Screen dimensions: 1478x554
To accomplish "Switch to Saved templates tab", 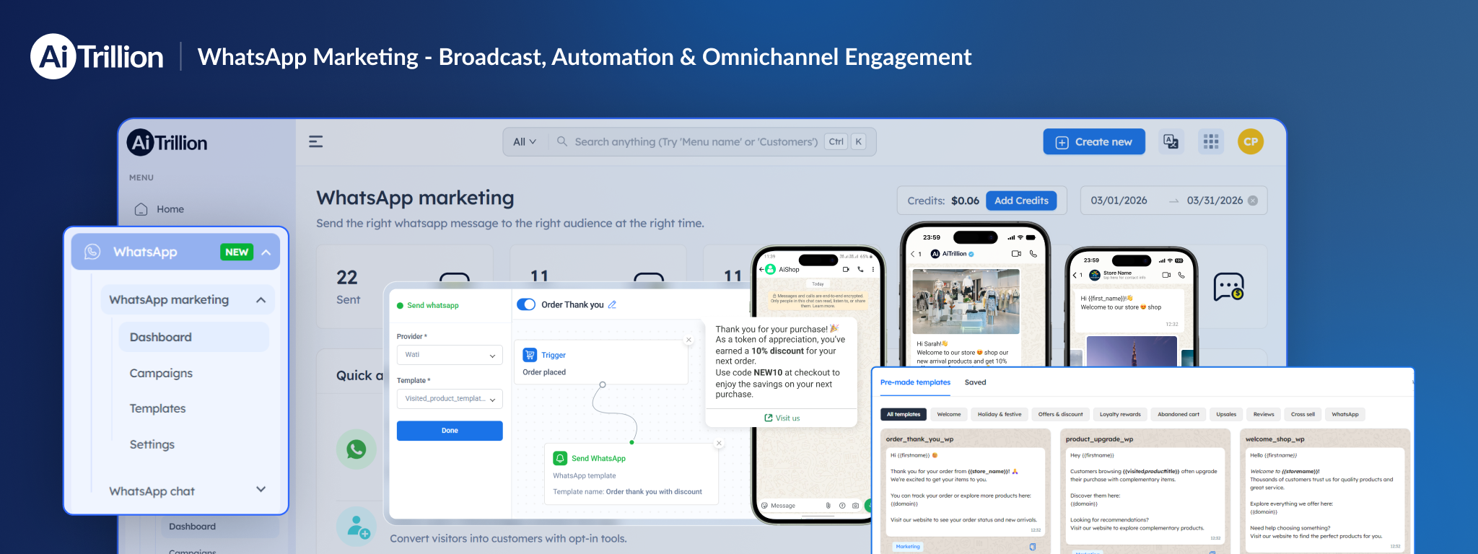I will click(975, 382).
